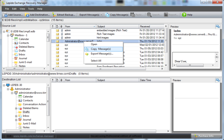Select the Calendar folder icon in Source List
The width and height of the screenshot is (224, 140).
coord(16,39)
